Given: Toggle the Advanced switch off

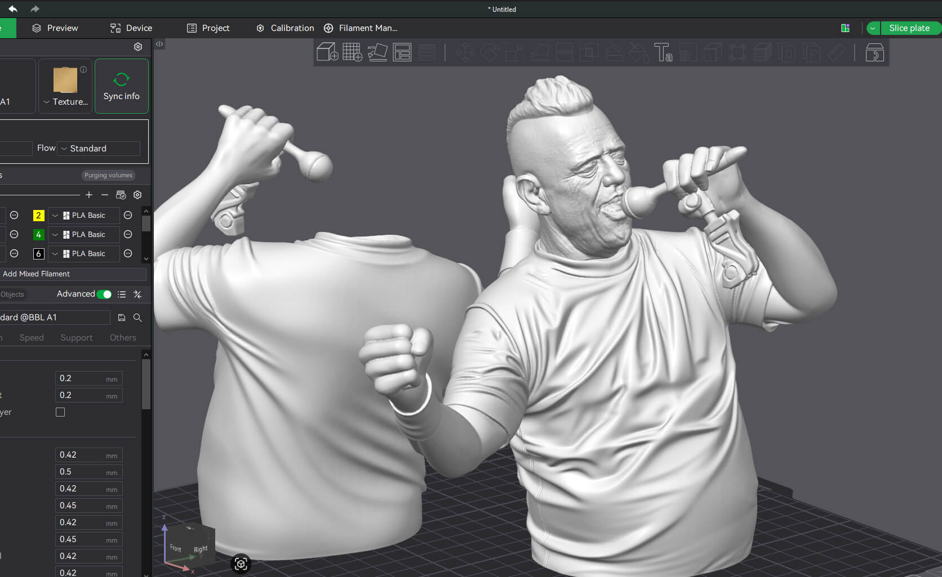Looking at the screenshot, I should click(104, 294).
